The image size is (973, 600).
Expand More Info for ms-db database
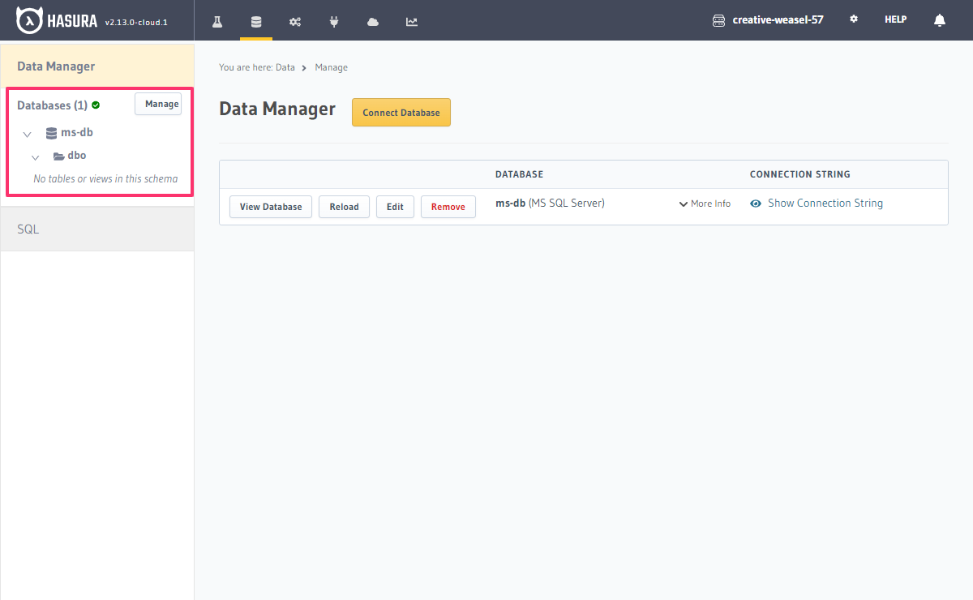704,204
